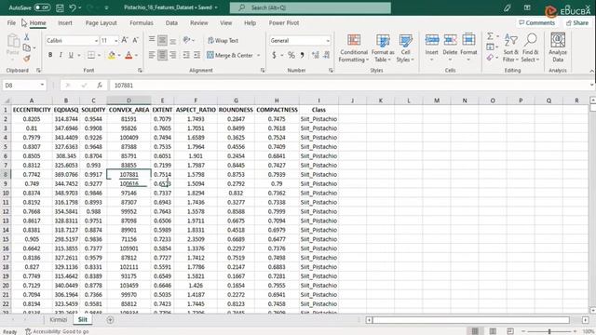Switch to the Kirmizi sheet tab

pyautogui.click(x=58, y=320)
